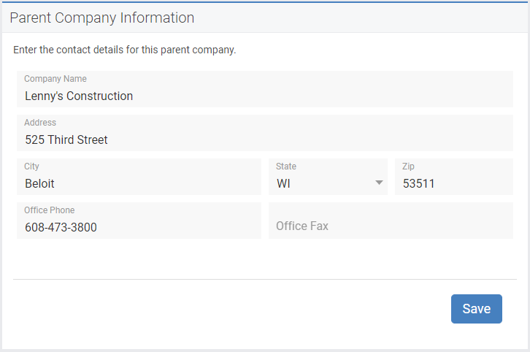Click the Company Name floating label
Viewport: 530px width, 352px height.
coord(55,79)
